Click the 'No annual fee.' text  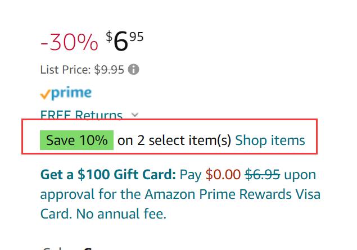click(x=121, y=214)
